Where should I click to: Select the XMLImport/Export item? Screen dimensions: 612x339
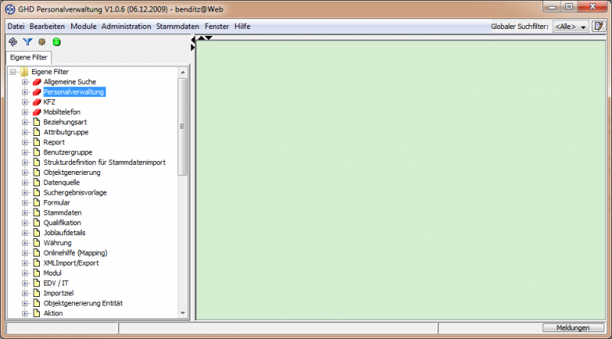click(71, 263)
